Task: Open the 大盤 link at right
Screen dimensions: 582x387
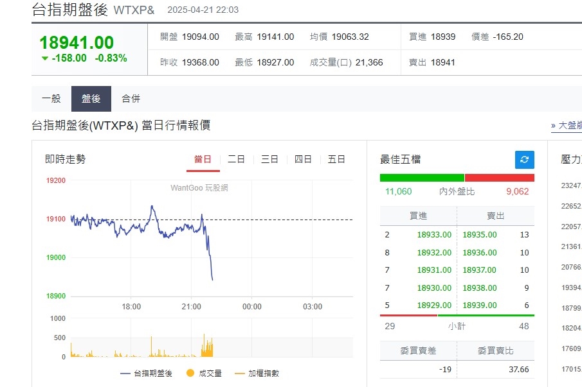Action: tap(567, 126)
